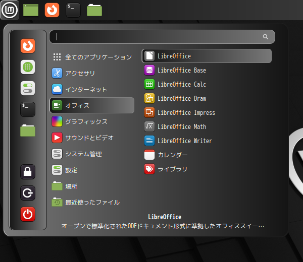Open Files from favorites sidebar

[28, 130]
